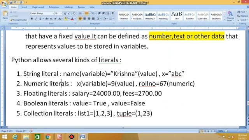Open the Select dropdown in Editing
This screenshot has width=249, height=140.
coord(242,20)
